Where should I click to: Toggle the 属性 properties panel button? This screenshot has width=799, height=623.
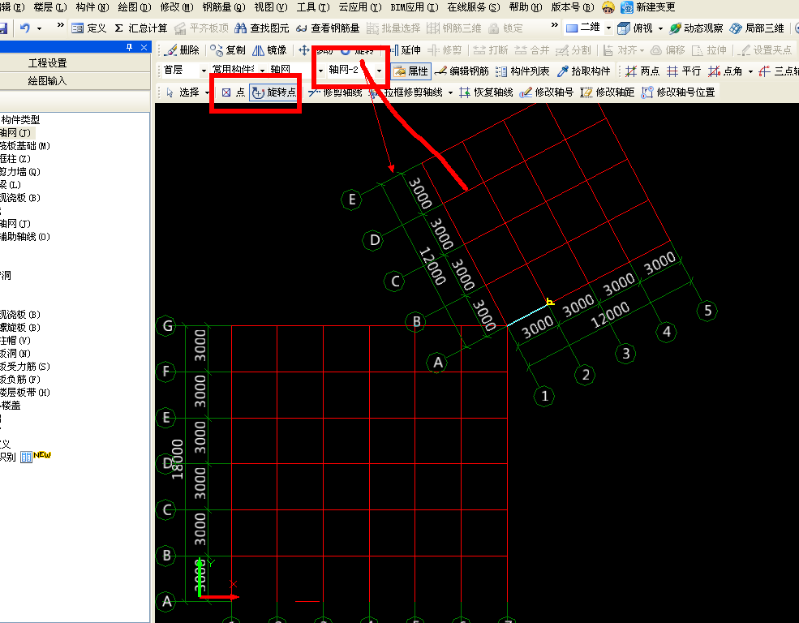click(411, 71)
